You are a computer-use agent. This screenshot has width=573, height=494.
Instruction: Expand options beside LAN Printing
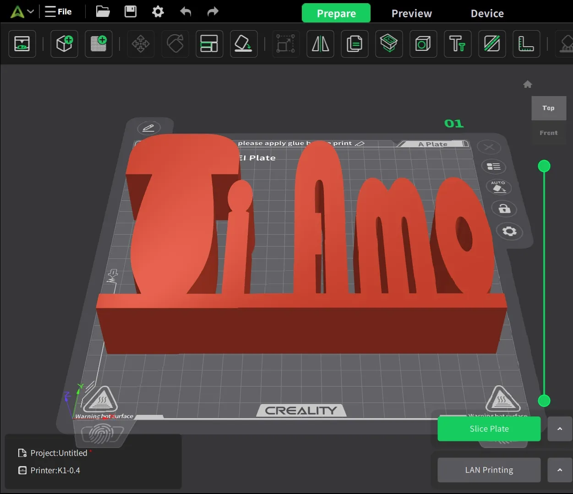560,470
